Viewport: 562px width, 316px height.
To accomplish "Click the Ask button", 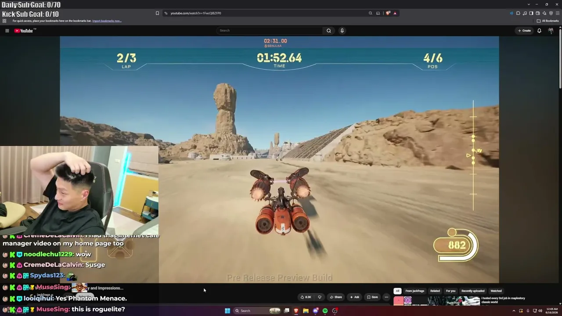I will click(354, 297).
